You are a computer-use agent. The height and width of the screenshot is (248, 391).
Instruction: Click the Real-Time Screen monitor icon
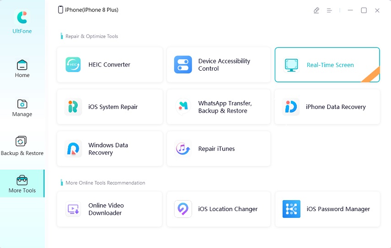[291, 65]
